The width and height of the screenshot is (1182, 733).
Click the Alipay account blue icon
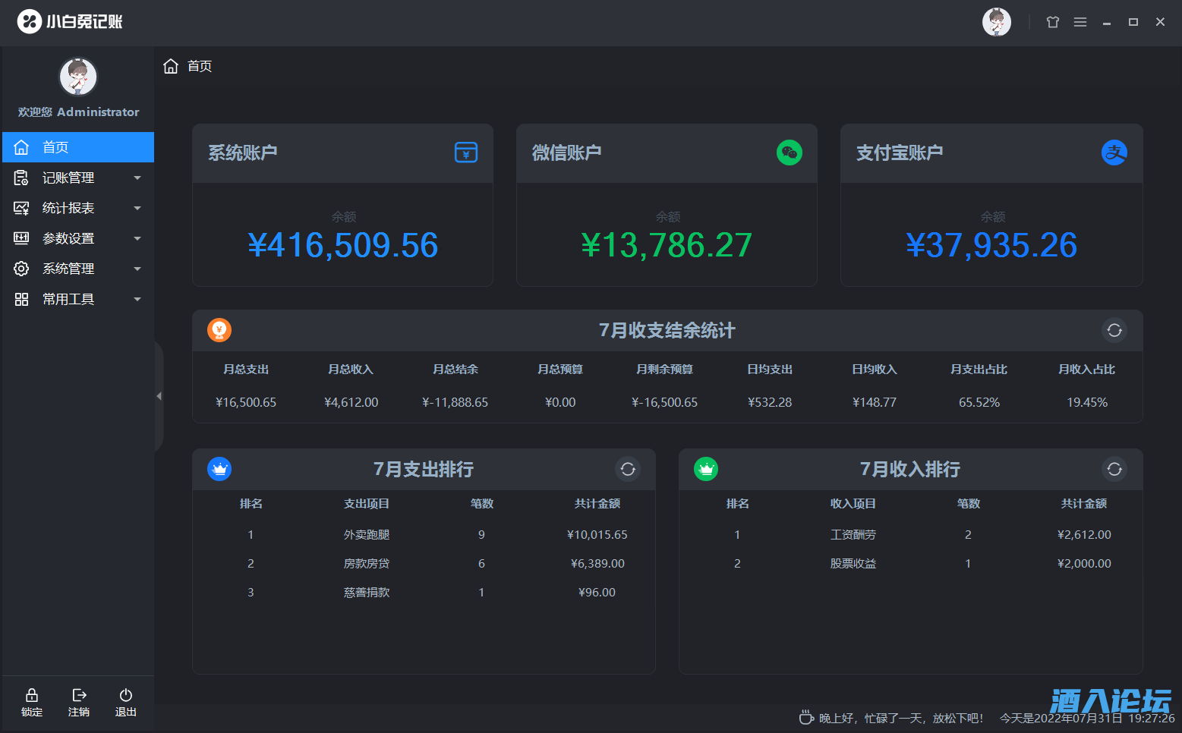1114,153
